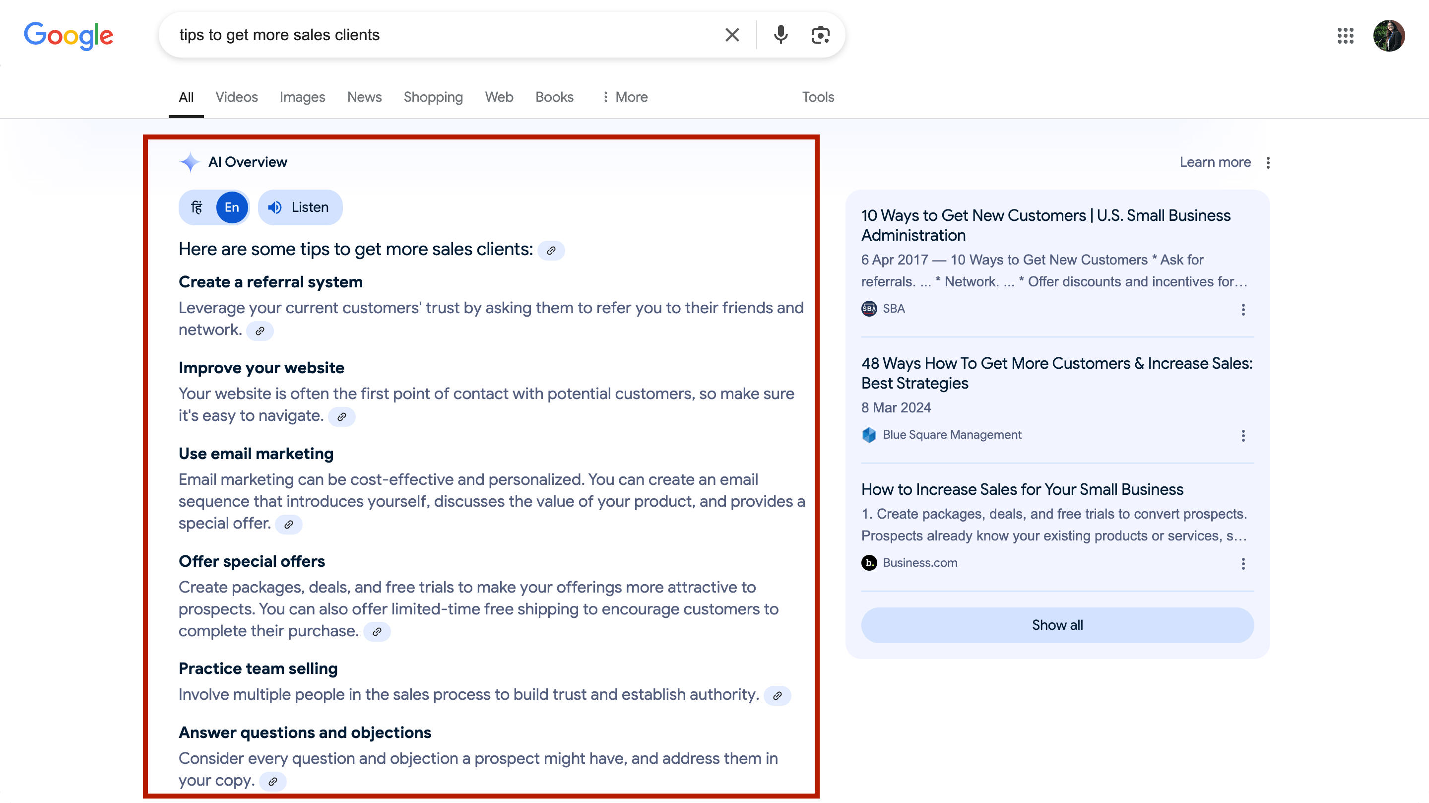The width and height of the screenshot is (1429, 803).
Task: Open the Business.com result options menu
Action: (x=1243, y=564)
